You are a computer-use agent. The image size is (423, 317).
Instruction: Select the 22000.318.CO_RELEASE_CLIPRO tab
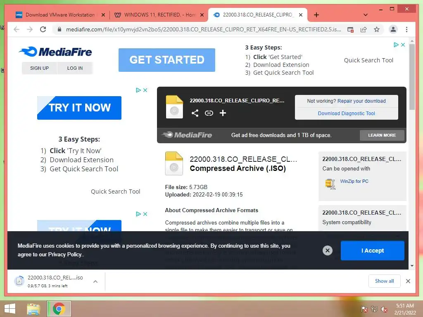pyautogui.click(x=258, y=15)
